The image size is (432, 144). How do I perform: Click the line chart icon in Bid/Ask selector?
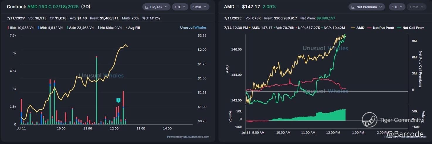[x=147, y=7]
